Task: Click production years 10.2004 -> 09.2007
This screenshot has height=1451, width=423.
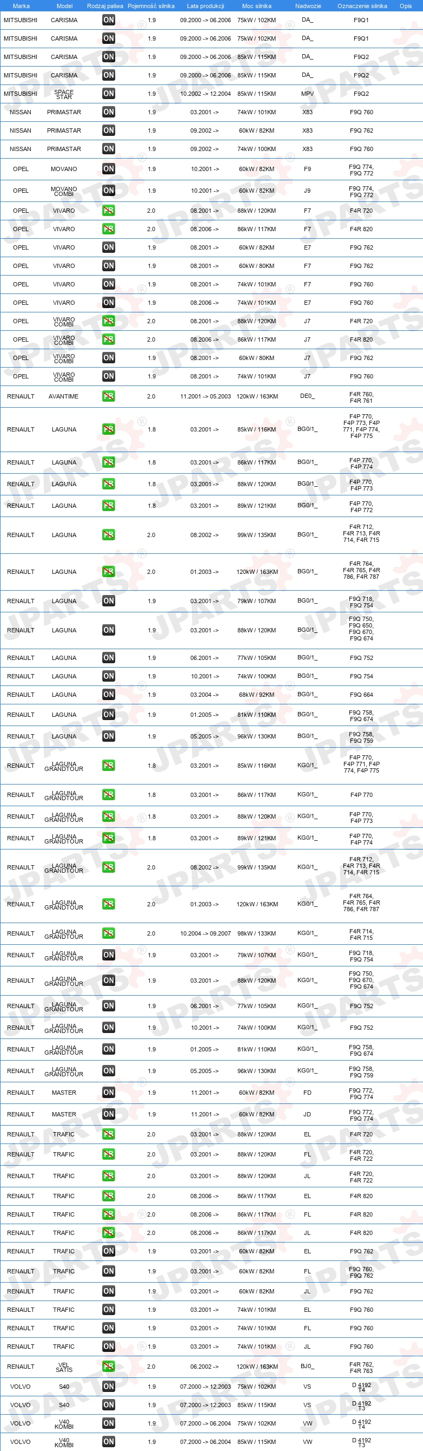Action: click(x=206, y=933)
